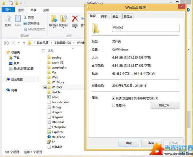
Task: Click OK button in properties dialog
Action: [x=129, y=143]
